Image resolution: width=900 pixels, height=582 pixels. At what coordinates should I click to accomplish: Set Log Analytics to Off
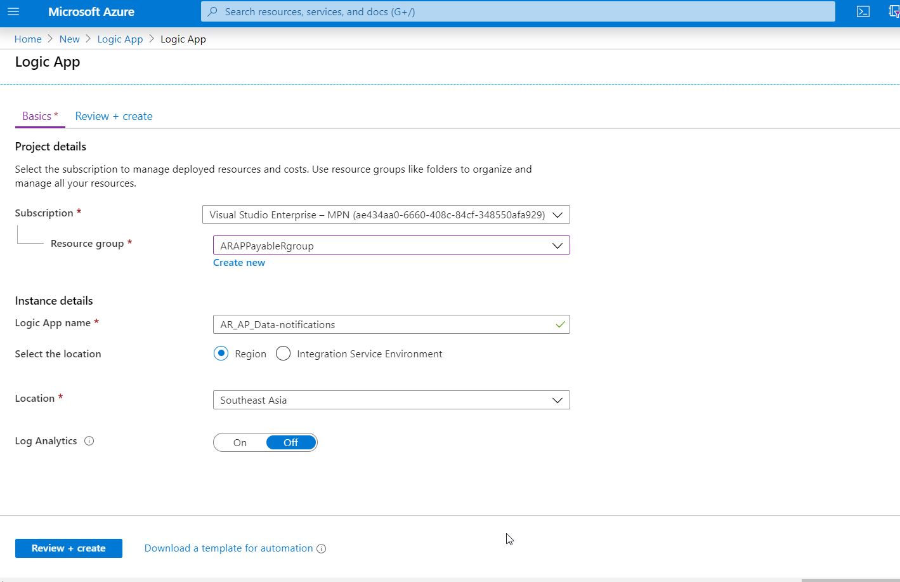coord(290,442)
